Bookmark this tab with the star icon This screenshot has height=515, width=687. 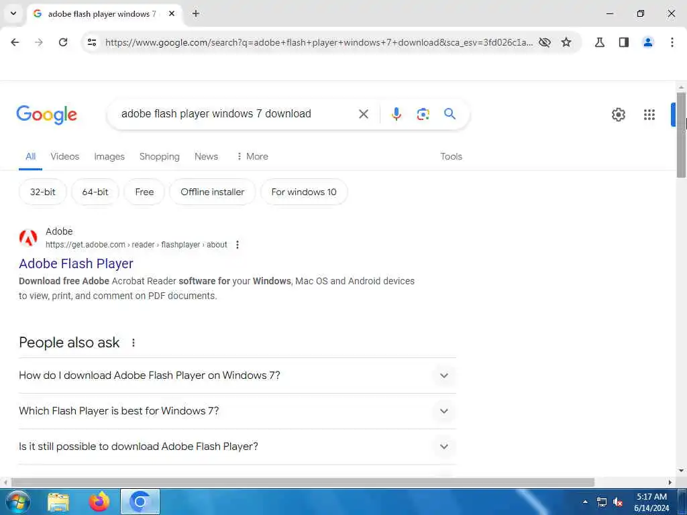click(566, 42)
